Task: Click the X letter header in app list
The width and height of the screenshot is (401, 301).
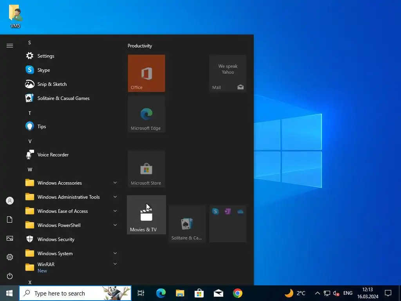Action: [30, 282]
